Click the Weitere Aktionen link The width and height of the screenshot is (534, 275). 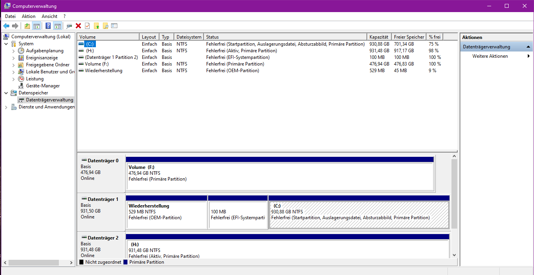pos(490,56)
